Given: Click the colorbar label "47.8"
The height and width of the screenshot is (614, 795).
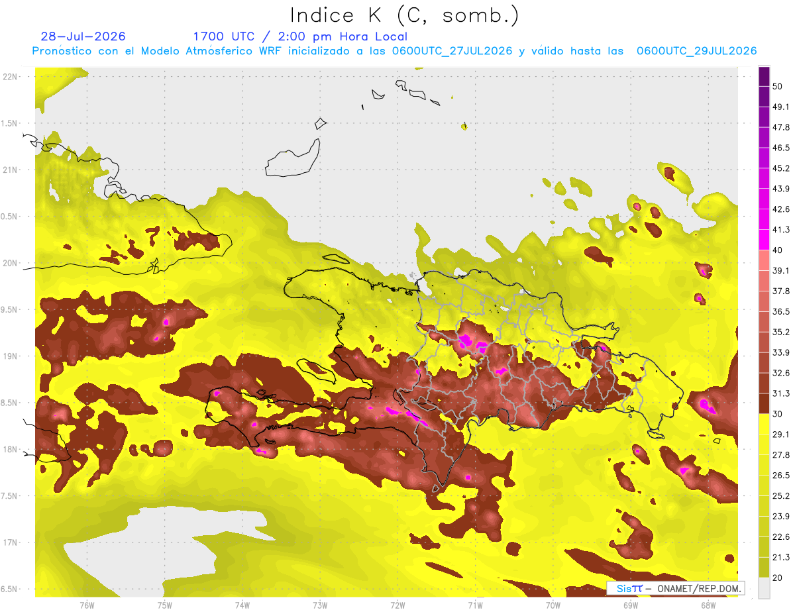Looking at the screenshot, I should [x=780, y=127].
